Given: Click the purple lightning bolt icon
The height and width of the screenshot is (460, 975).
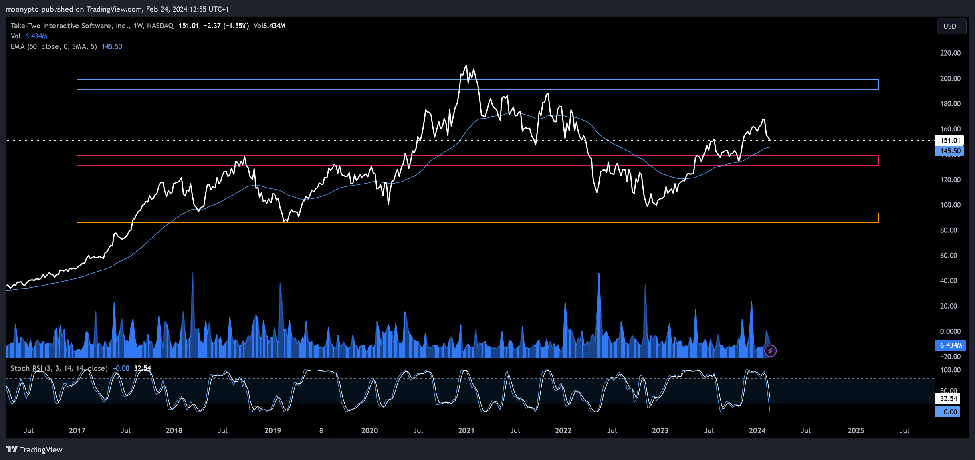Looking at the screenshot, I should pos(770,351).
